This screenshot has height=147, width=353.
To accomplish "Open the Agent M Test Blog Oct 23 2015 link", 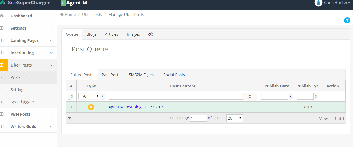I will [x=136, y=107].
